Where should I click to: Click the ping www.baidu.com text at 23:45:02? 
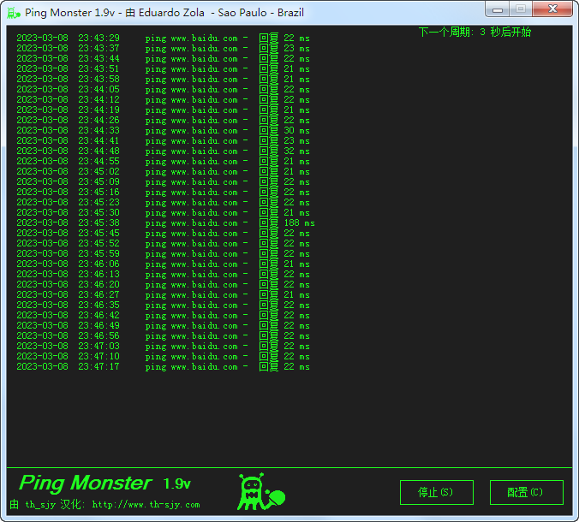[192, 172]
